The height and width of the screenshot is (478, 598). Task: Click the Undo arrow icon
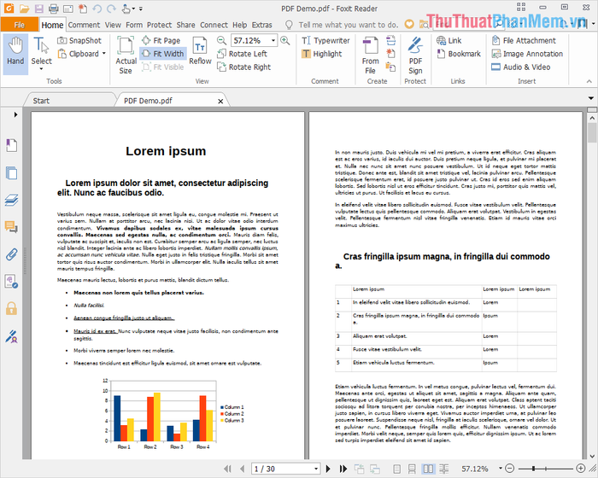coord(97,8)
